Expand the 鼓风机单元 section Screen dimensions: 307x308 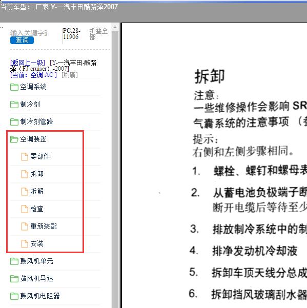pos(36,261)
